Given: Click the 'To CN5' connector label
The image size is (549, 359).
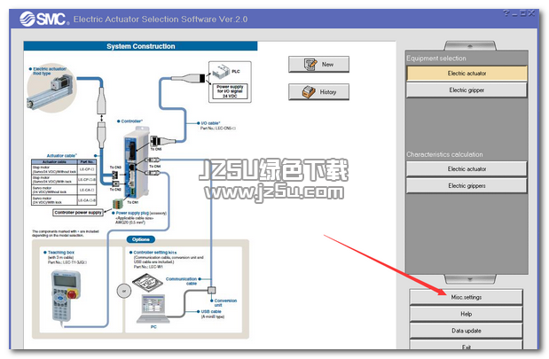Looking at the screenshot, I should click(x=156, y=149).
